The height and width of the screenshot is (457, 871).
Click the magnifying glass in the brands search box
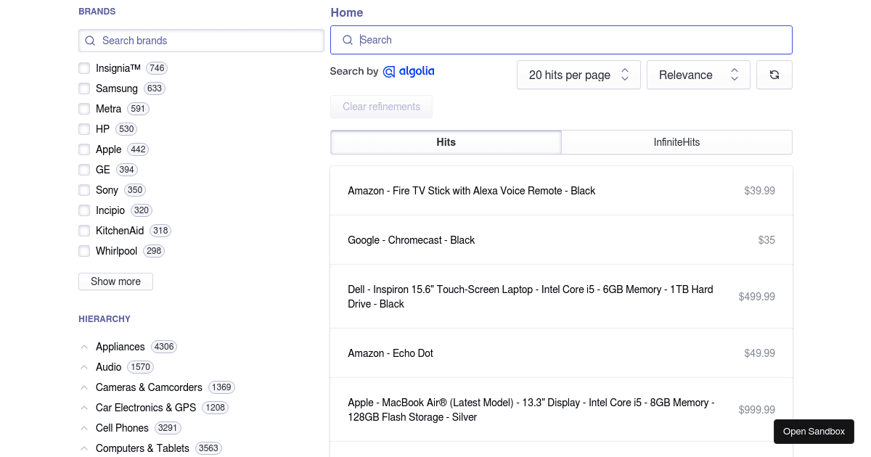[89, 41]
